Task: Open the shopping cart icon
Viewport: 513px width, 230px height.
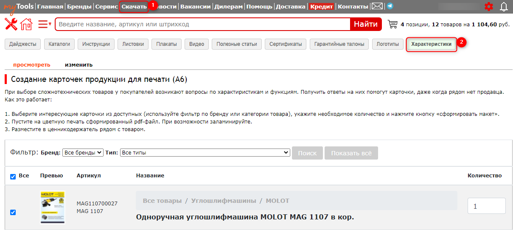Action: [x=392, y=25]
